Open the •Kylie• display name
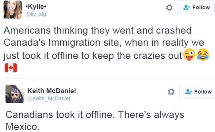 (x=36, y=7)
